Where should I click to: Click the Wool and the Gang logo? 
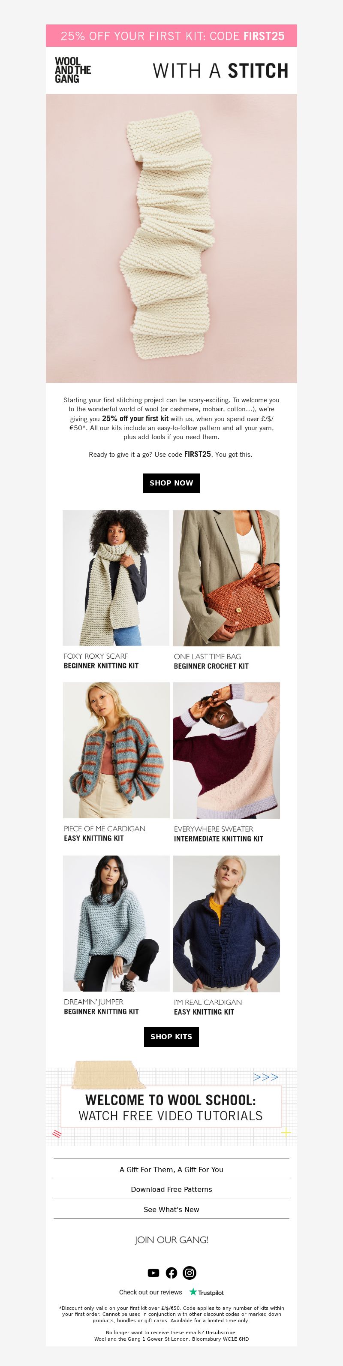(x=72, y=70)
